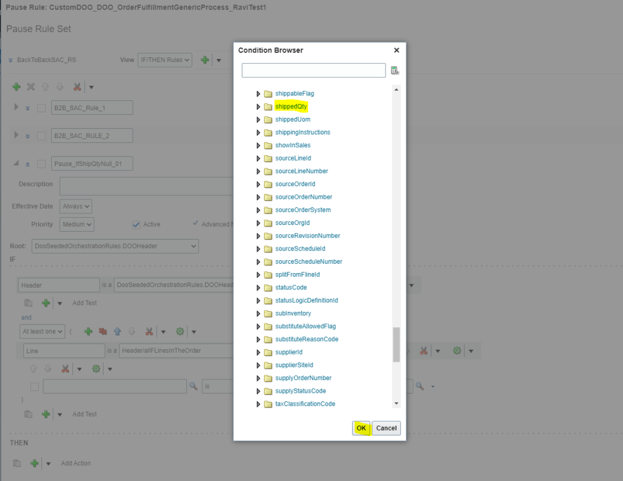Click the delete X icon in rule toolbar
The width and height of the screenshot is (623, 481).
coord(30,87)
